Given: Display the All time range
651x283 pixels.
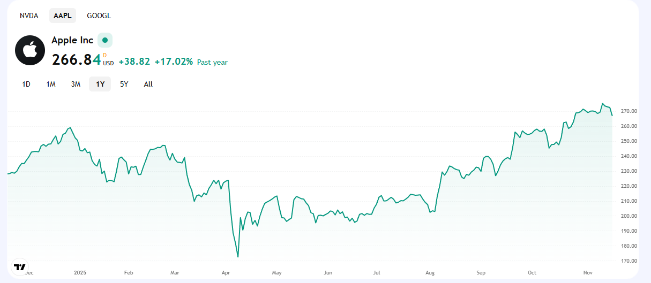Looking at the screenshot, I should click(148, 84).
